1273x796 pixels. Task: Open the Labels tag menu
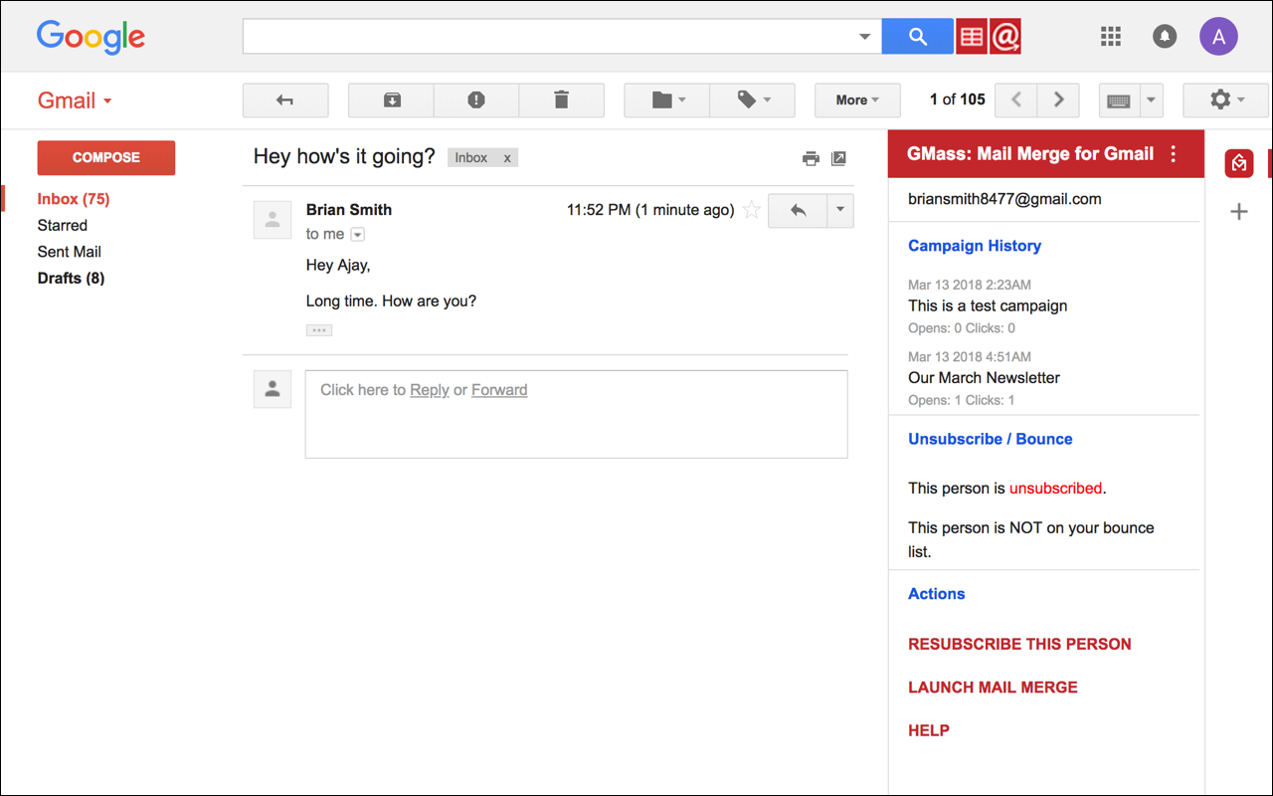click(x=753, y=99)
